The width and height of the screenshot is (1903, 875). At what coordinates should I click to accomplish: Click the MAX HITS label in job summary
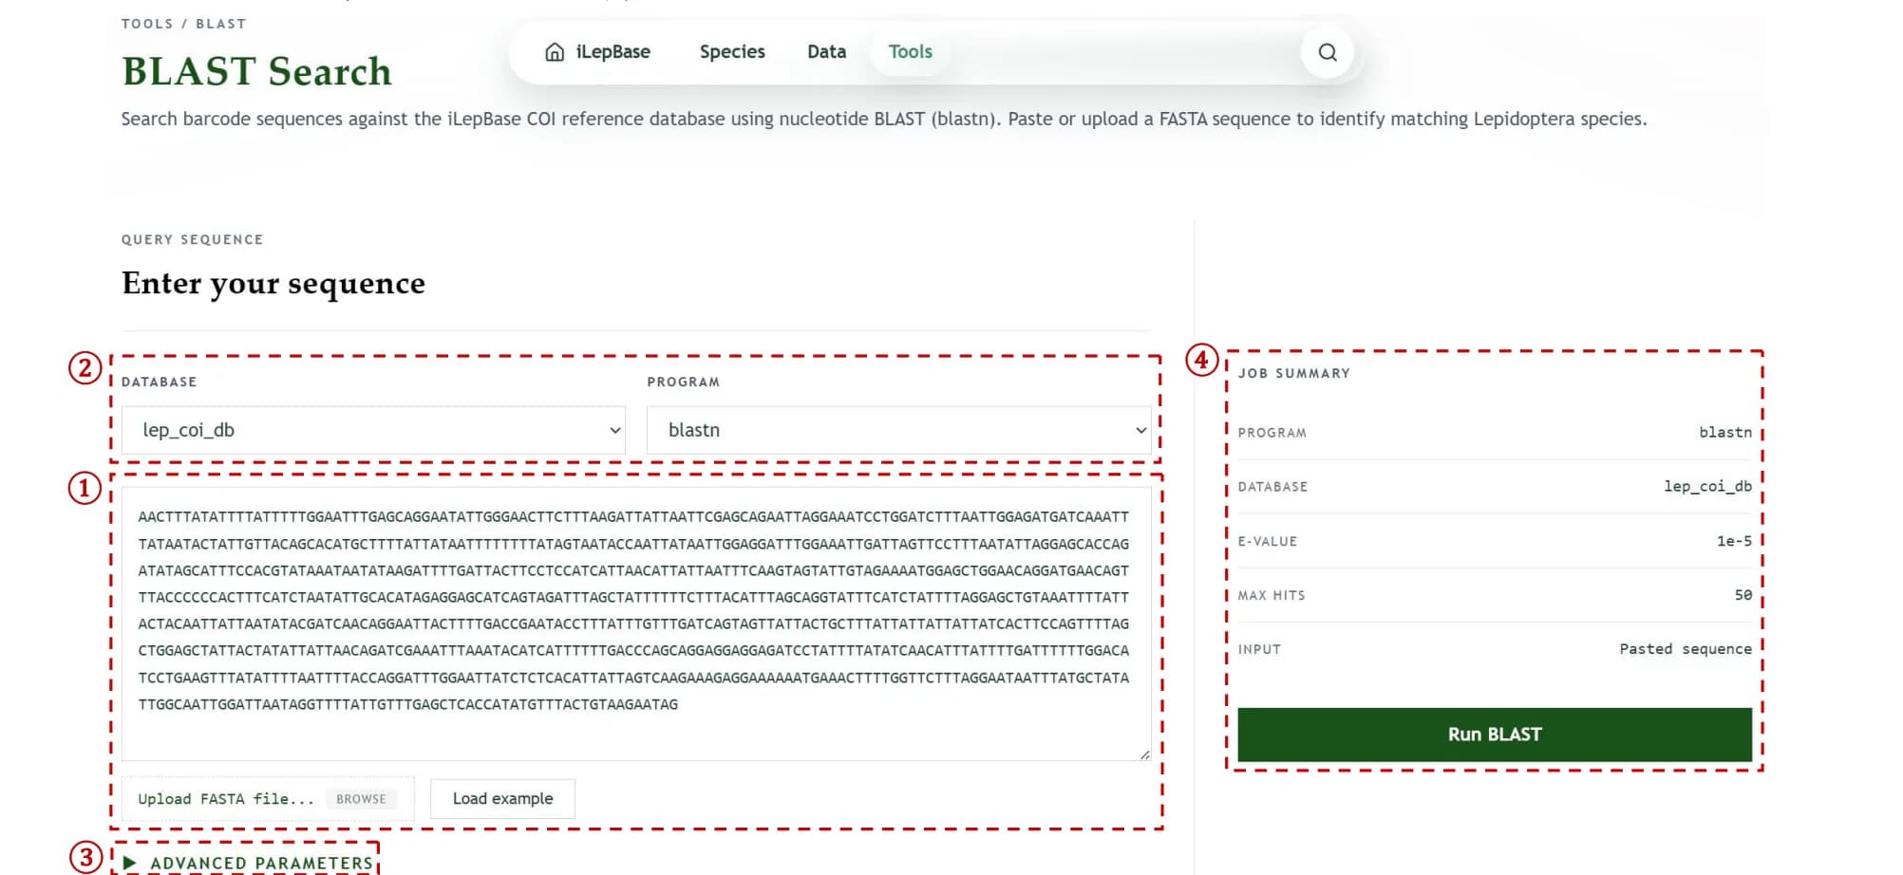coord(1271,595)
